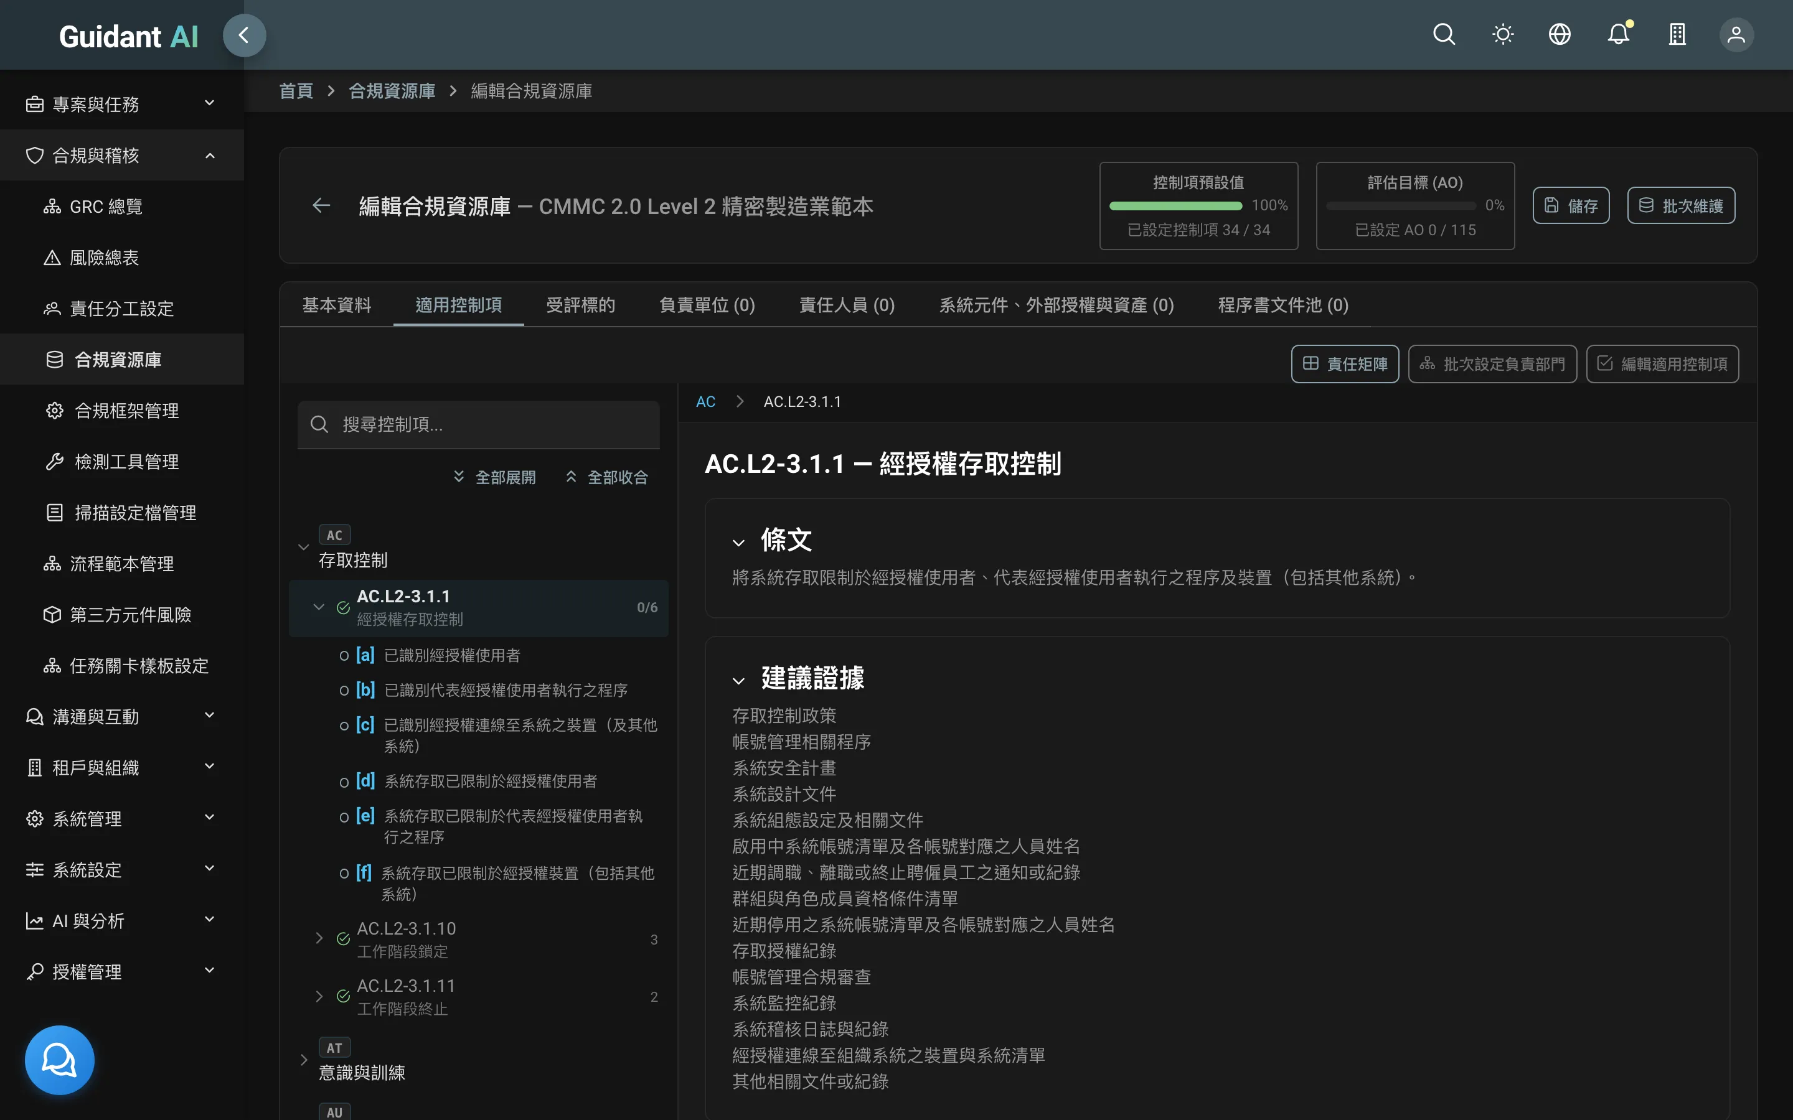The image size is (1793, 1120).
Task: Collapse the 合規與稽核 sidebar section
Action: pyautogui.click(x=121, y=155)
